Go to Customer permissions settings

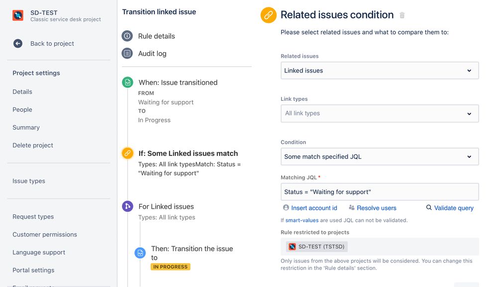pos(45,234)
